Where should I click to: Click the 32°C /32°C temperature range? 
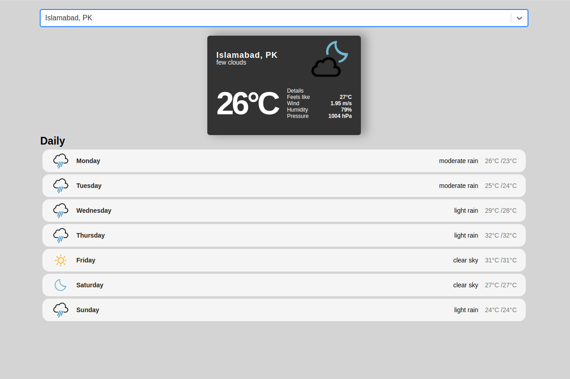[501, 235]
